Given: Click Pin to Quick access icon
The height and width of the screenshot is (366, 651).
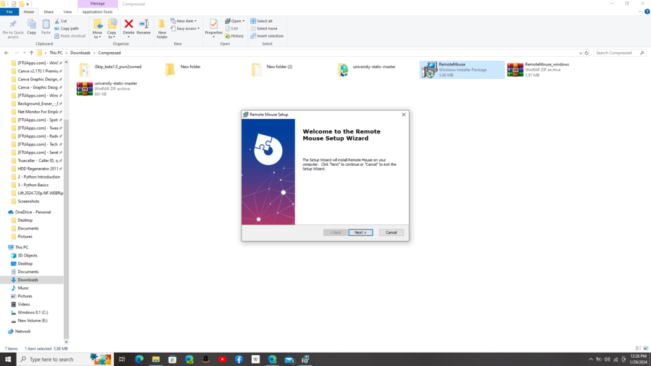Looking at the screenshot, I should [13, 29].
